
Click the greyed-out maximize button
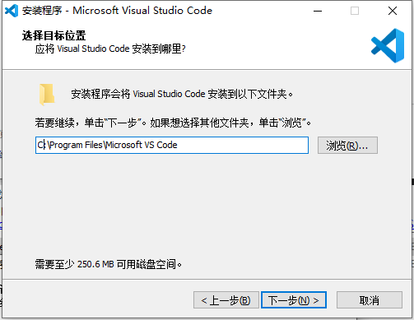[x=355, y=11]
